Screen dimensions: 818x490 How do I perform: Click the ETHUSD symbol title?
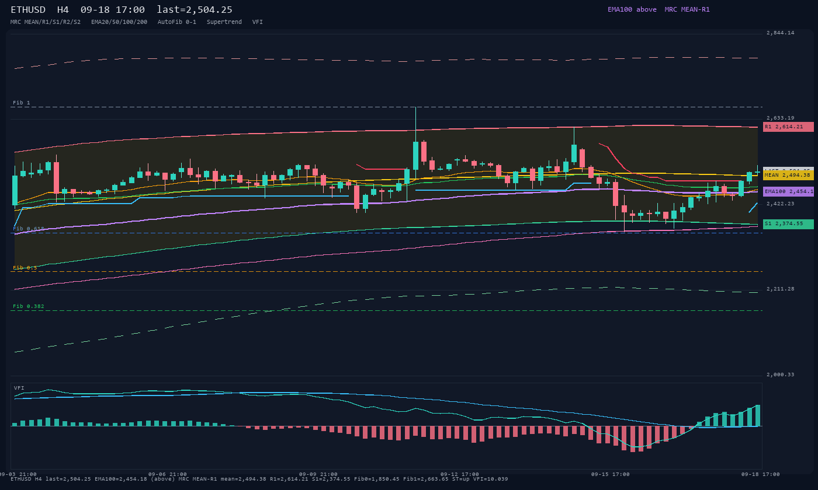pos(28,10)
